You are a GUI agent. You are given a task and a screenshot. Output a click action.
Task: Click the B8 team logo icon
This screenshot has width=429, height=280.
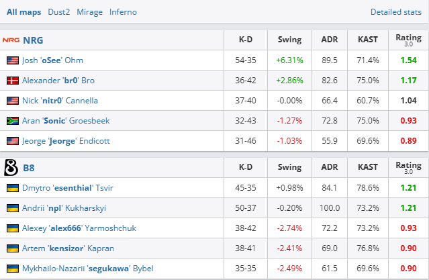coord(11,167)
